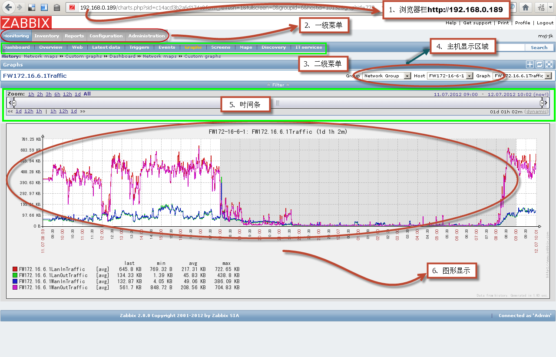Add graph to favourites plus icon
This screenshot has width=556, height=357.
click(x=530, y=65)
